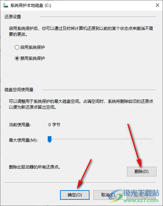Click the 删除此驱动器的所有还原点 text
Viewport: 163px width, 206px height.
click(x=35, y=167)
